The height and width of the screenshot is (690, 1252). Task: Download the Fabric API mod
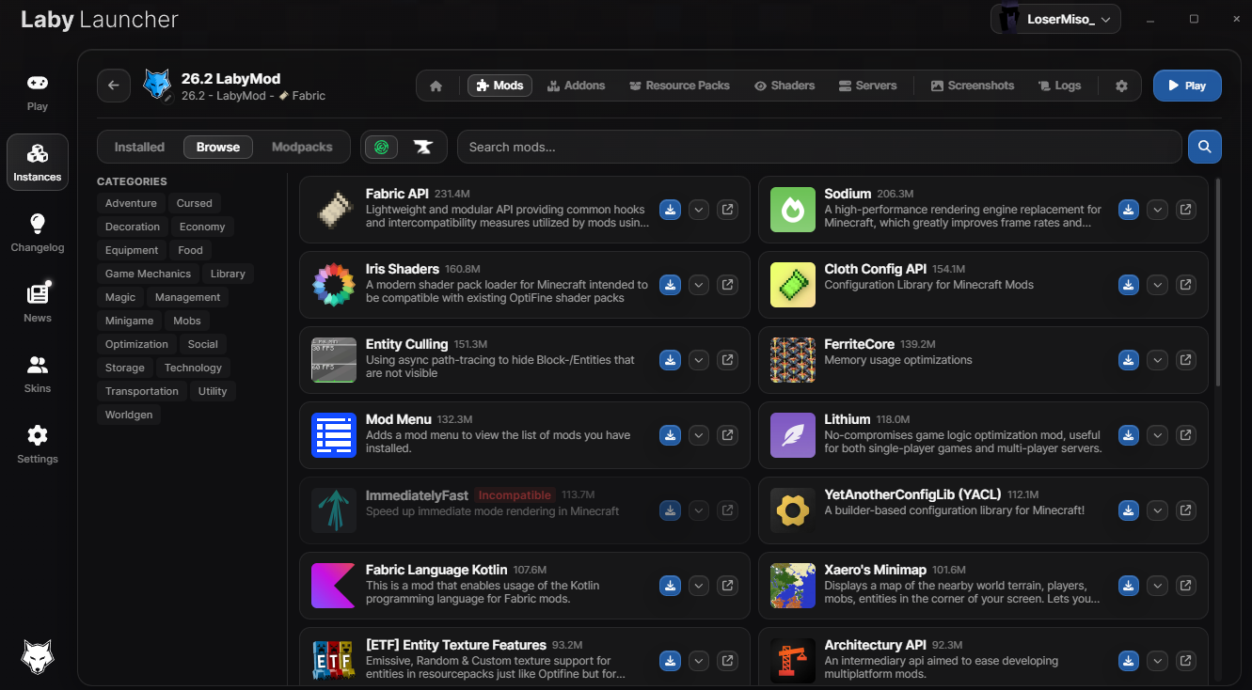pos(670,210)
